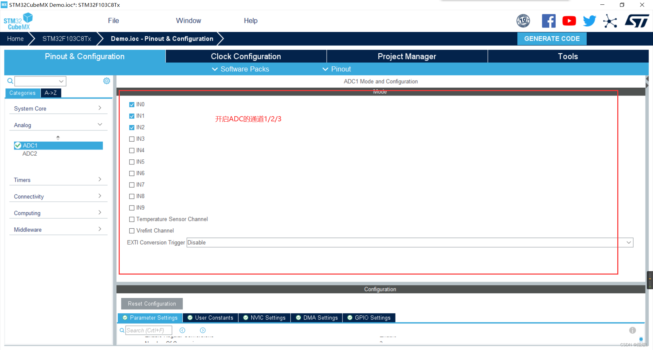Open the Twitter bird icon
The width and height of the screenshot is (653, 350).
pyautogui.click(x=589, y=21)
